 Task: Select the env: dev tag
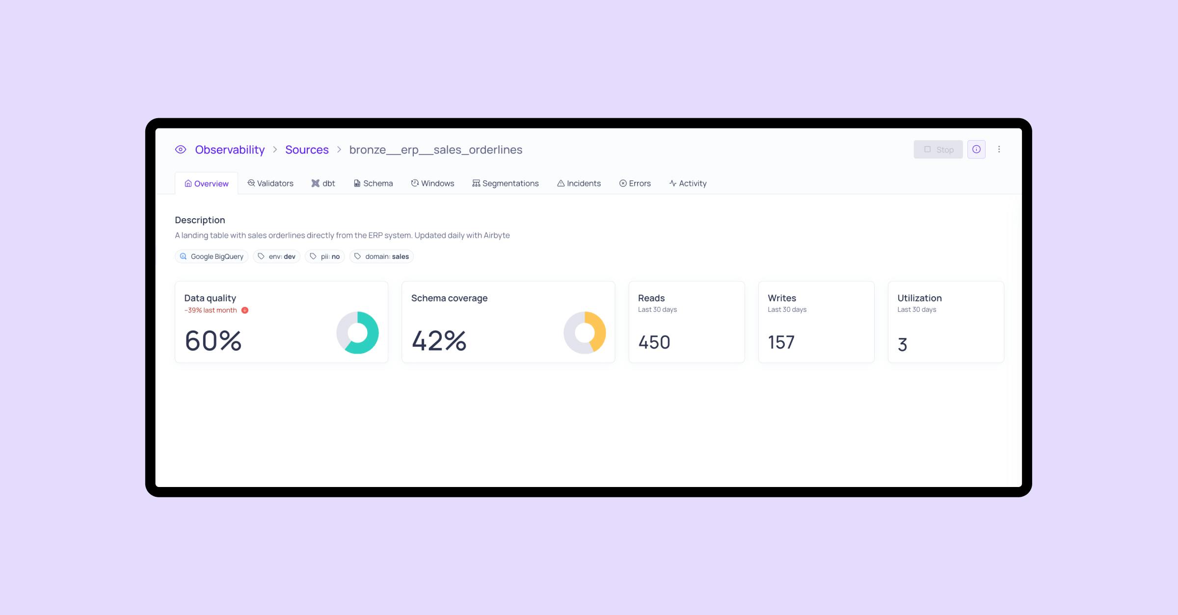click(x=276, y=256)
